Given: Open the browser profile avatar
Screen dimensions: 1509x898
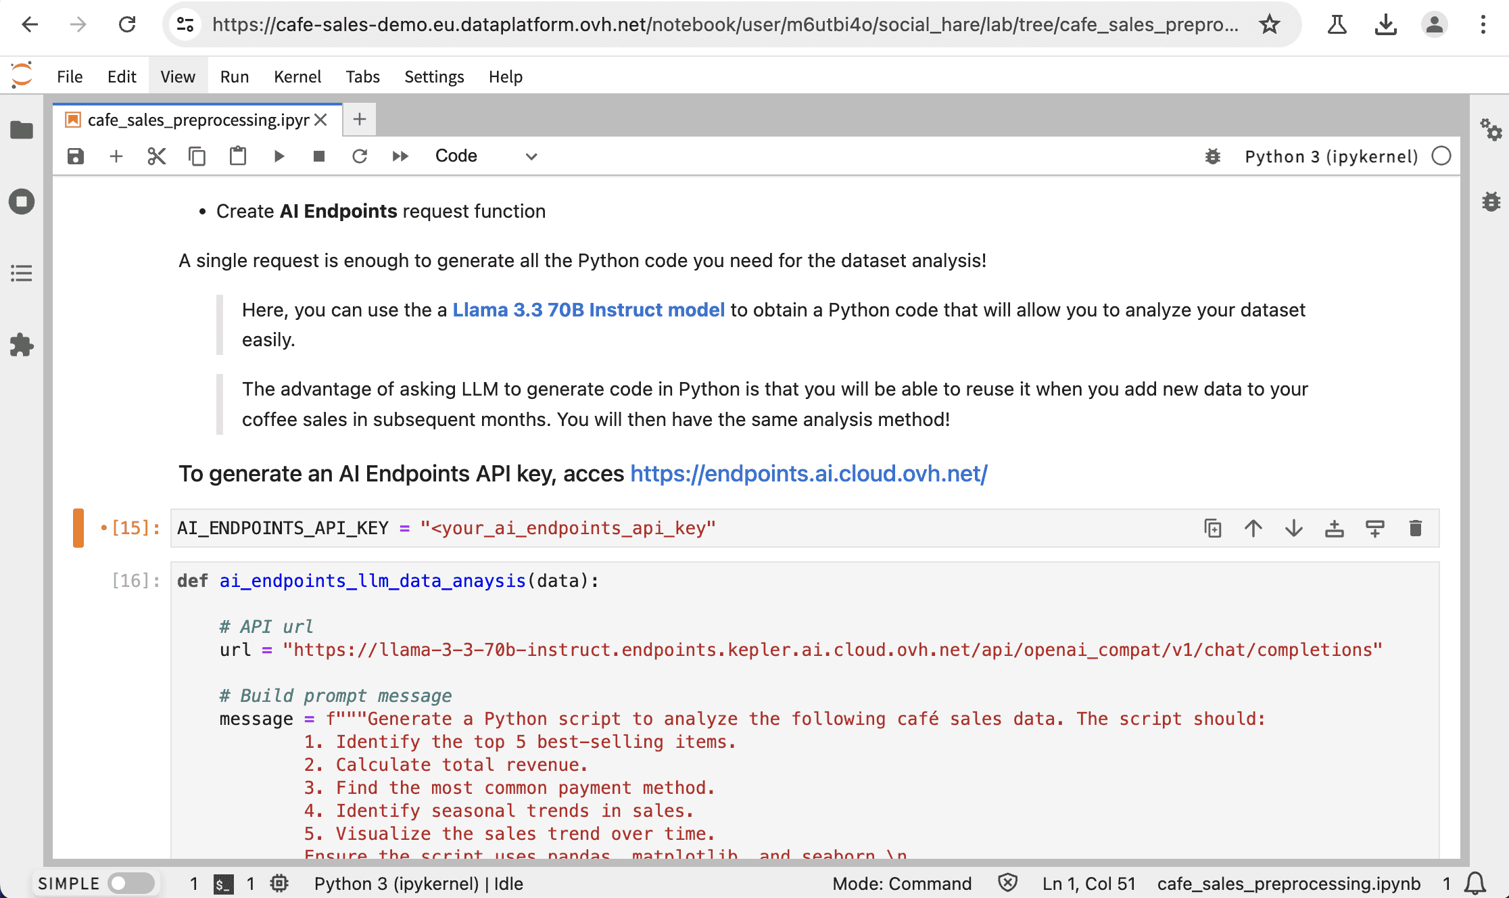Looking at the screenshot, I should (x=1434, y=25).
